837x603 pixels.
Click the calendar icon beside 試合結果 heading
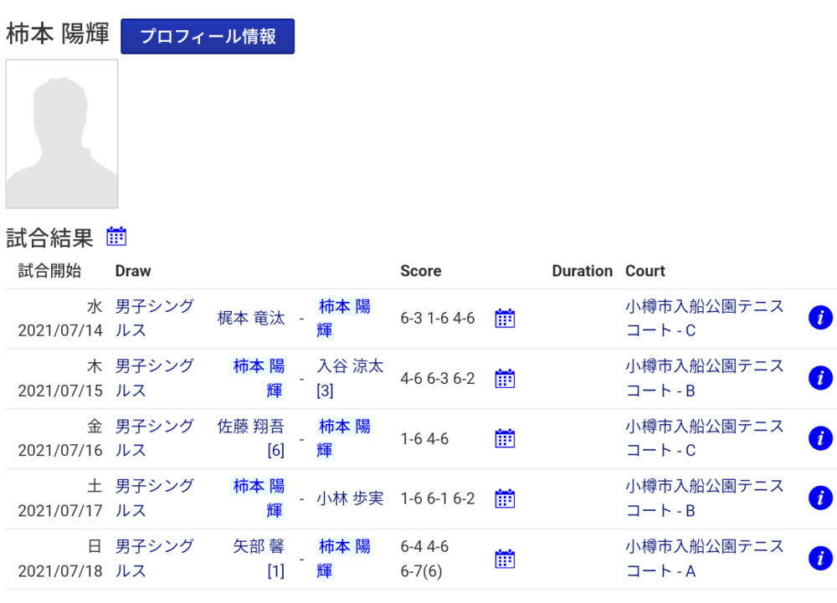(x=116, y=237)
